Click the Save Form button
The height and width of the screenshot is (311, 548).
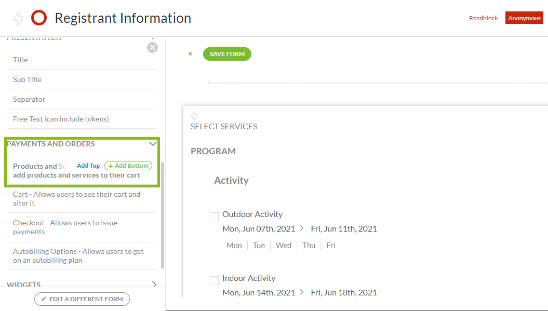click(x=227, y=54)
